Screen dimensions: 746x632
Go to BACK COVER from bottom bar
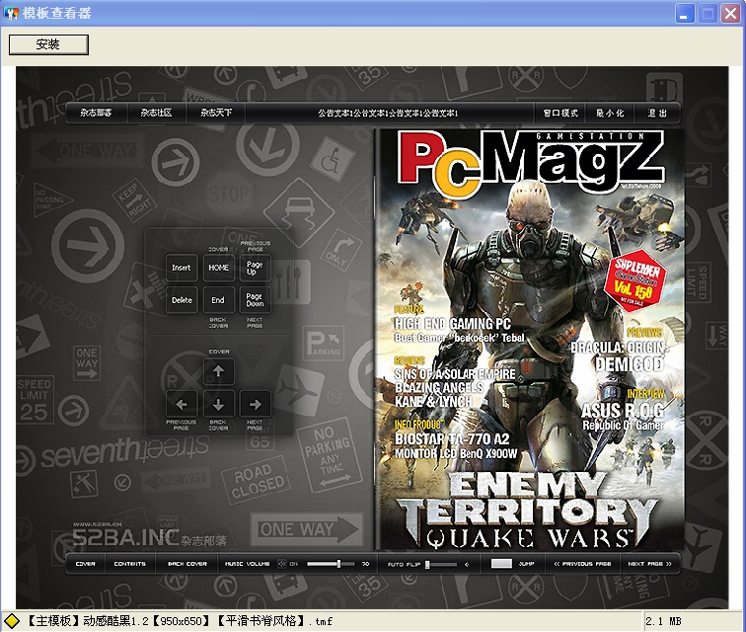pyautogui.click(x=186, y=564)
